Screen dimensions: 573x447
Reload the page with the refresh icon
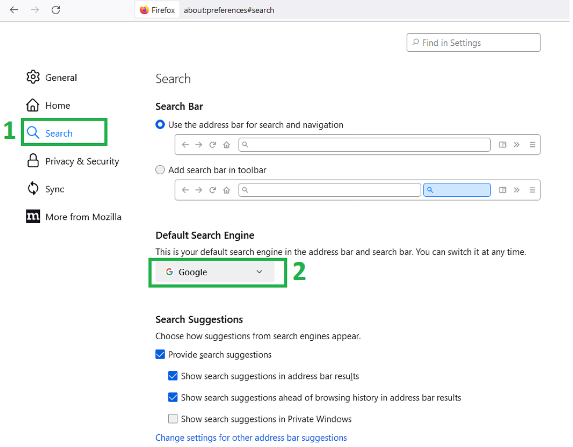click(x=56, y=10)
